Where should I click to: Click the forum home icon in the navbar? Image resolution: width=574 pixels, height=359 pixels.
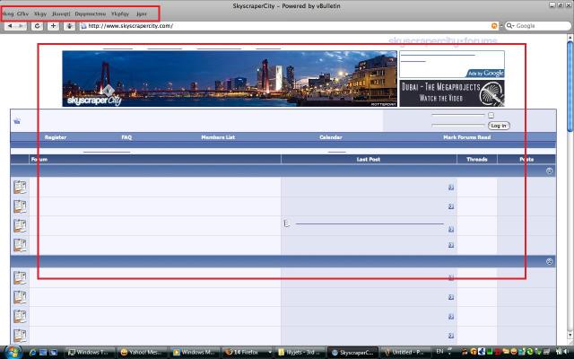tap(17, 121)
